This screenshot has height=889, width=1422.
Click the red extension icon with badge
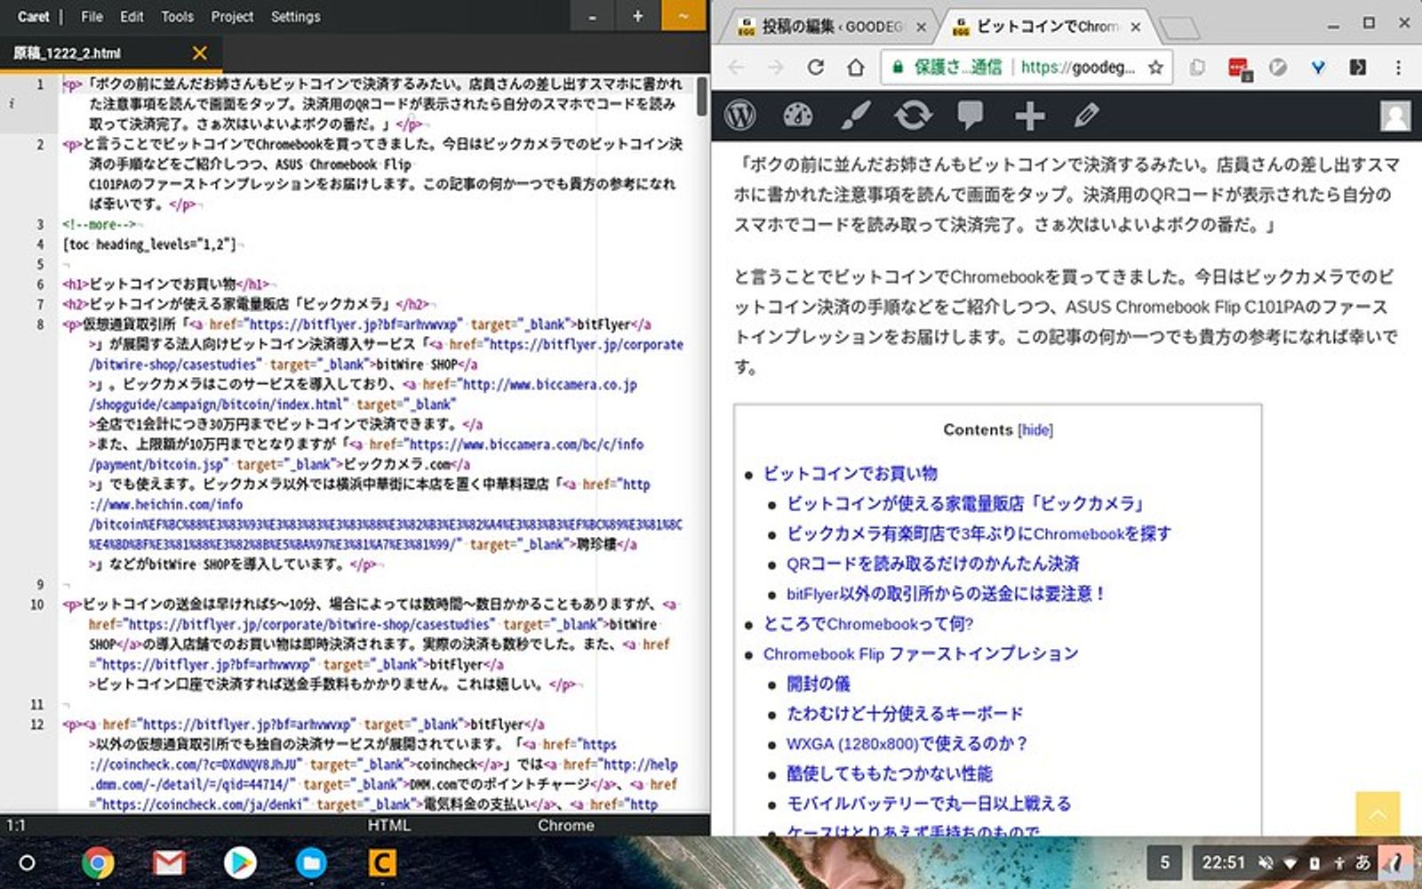click(1239, 68)
